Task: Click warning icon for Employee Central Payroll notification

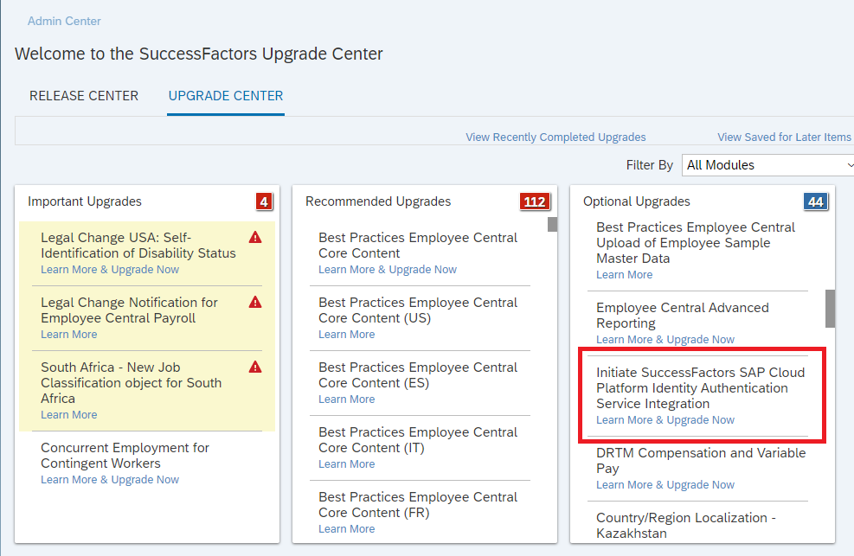Action: click(x=255, y=302)
